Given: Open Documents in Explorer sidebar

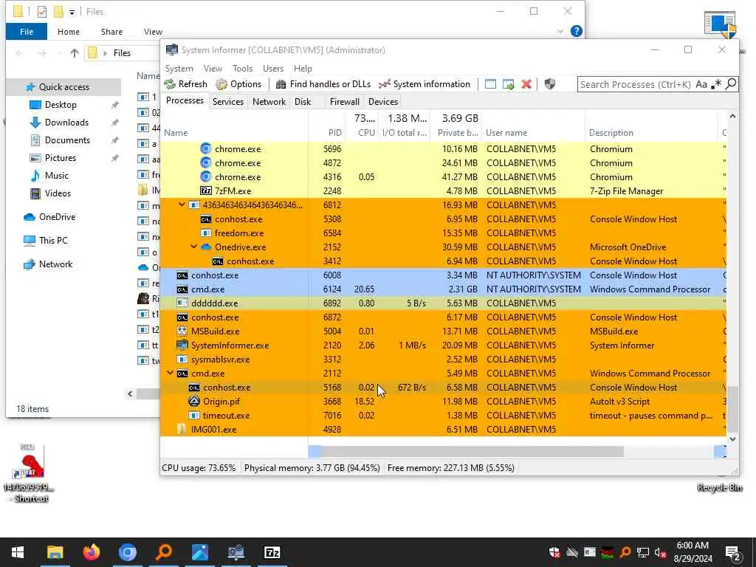Looking at the screenshot, I should point(67,140).
